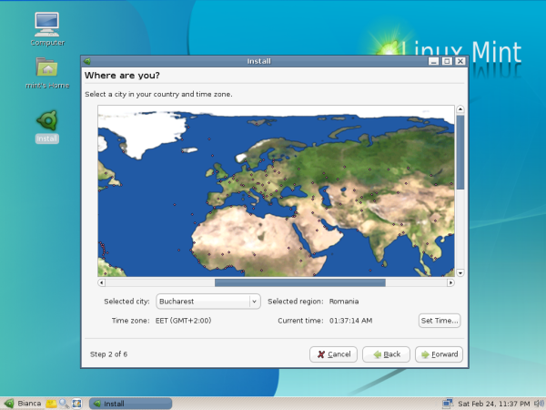Open the Bianca main menu

(22, 403)
